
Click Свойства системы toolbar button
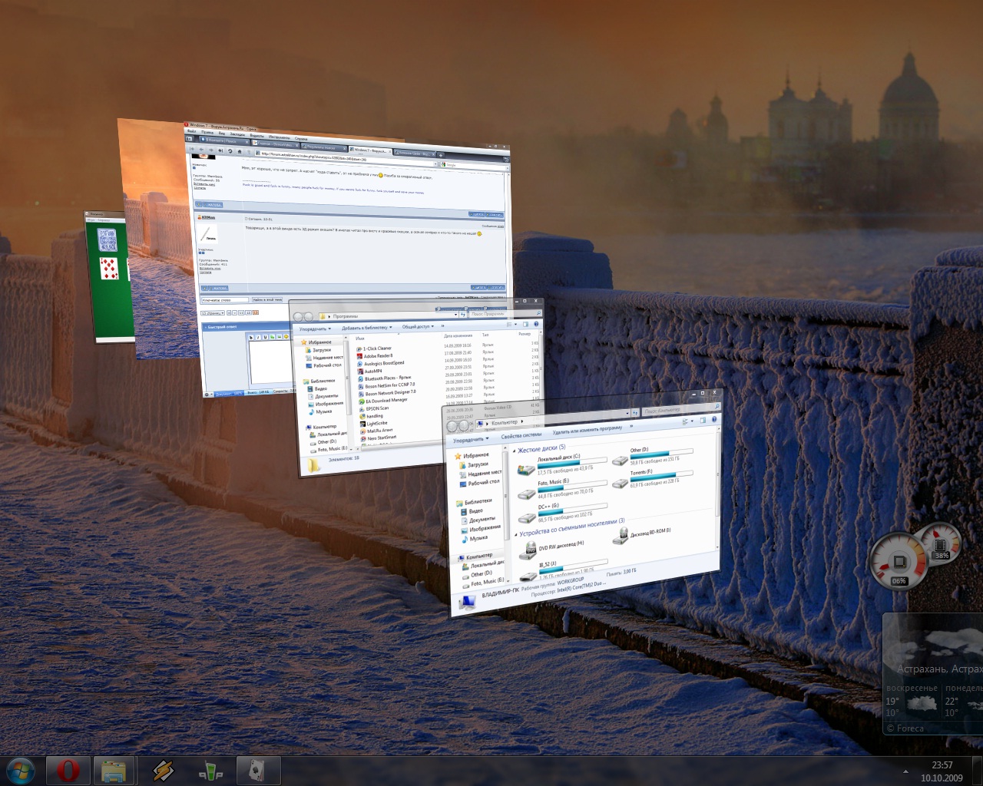tap(521, 434)
